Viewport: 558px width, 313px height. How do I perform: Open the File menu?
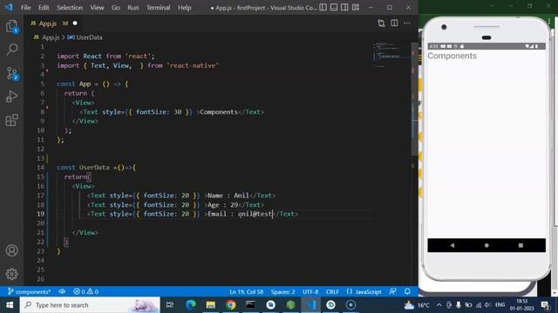(x=25, y=8)
